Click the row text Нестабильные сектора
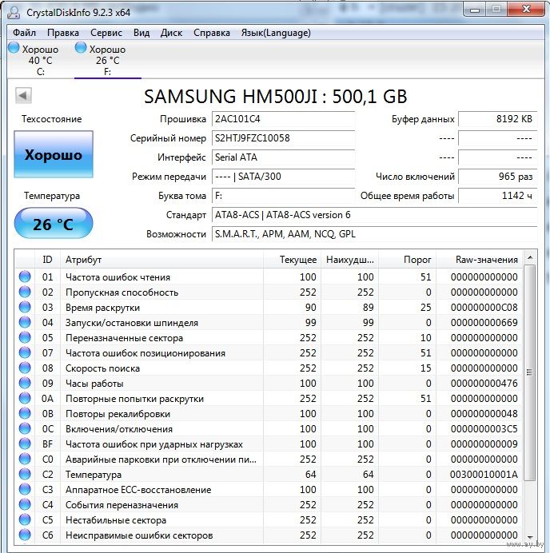550x553 pixels. 116,520
